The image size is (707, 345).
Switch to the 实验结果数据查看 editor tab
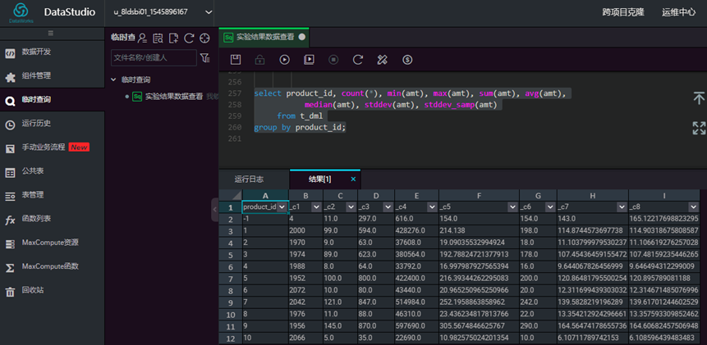(x=264, y=38)
